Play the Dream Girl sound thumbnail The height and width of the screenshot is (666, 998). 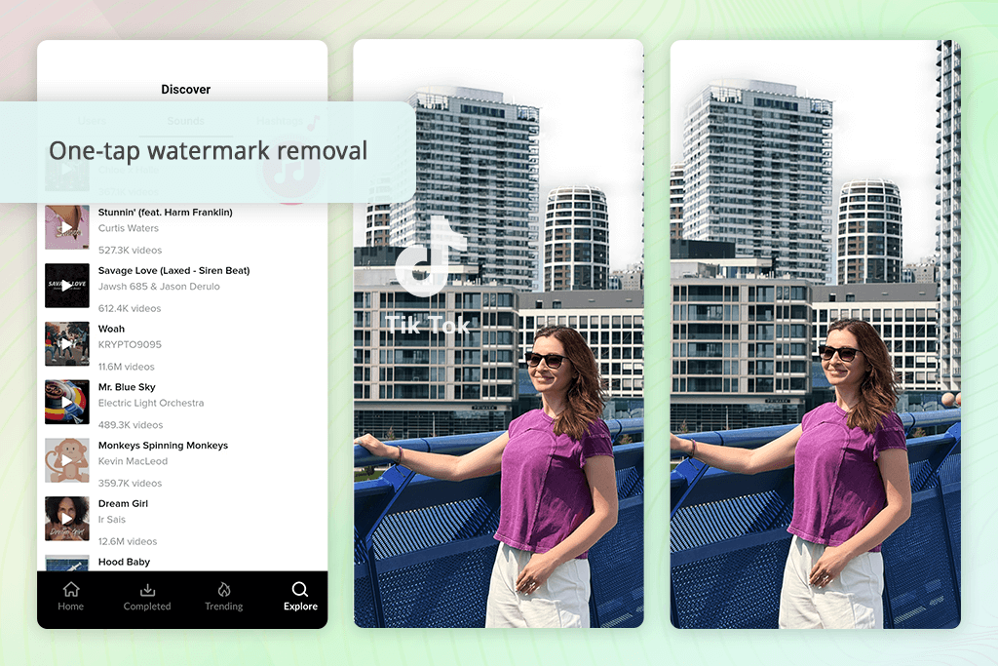67,519
